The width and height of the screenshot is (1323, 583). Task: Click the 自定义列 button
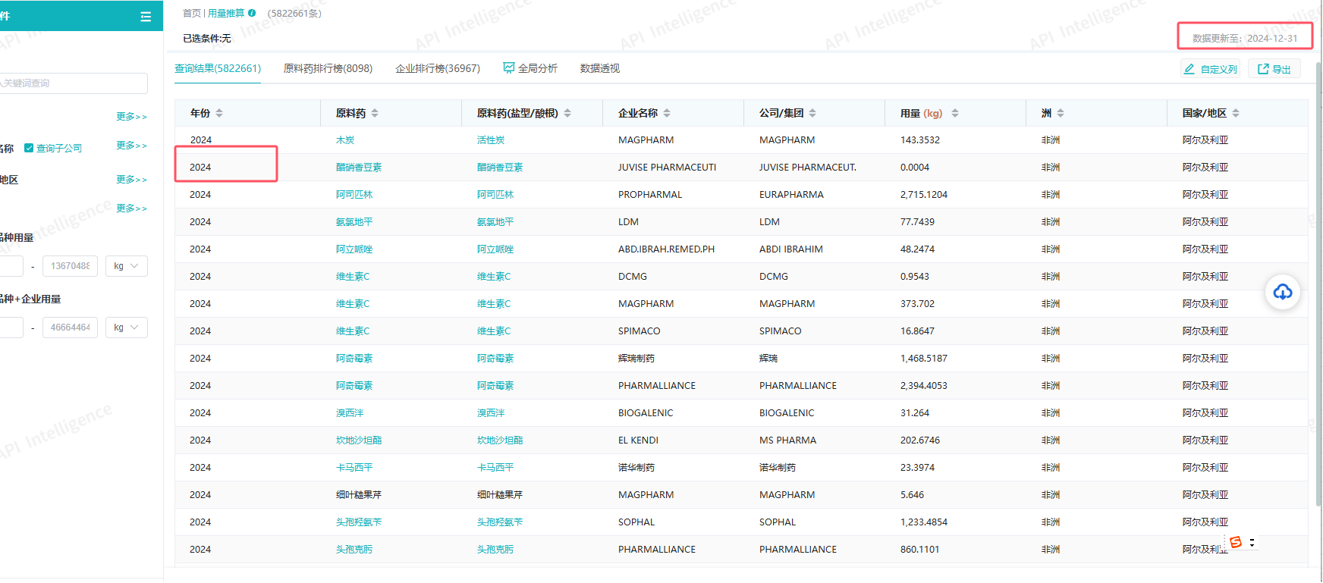click(x=1210, y=69)
